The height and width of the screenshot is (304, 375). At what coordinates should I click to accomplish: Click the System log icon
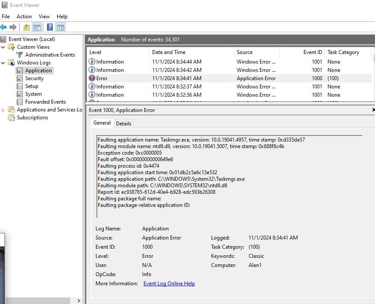tap(20, 94)
